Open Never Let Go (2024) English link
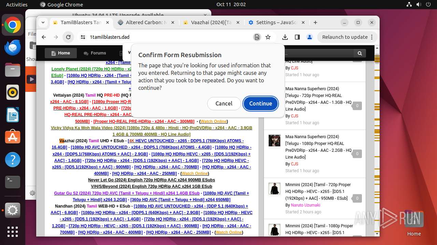The height and width of the screenshot is (245, 437). 152,180
